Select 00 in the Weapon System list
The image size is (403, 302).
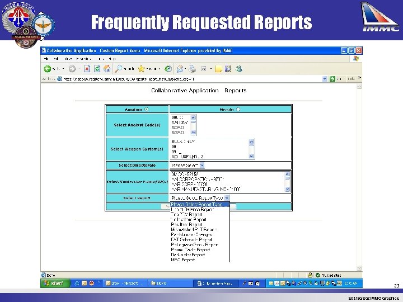pyautogui.click(x=174, y=147)
